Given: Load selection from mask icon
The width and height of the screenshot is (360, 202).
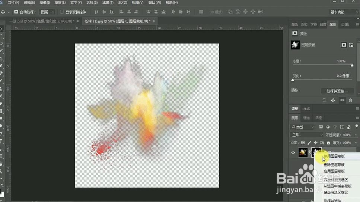Looking at the screenshot, I should pos(324,100).
